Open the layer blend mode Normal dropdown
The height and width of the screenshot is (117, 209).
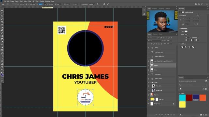pyautogui.click(x=154, y=41)
